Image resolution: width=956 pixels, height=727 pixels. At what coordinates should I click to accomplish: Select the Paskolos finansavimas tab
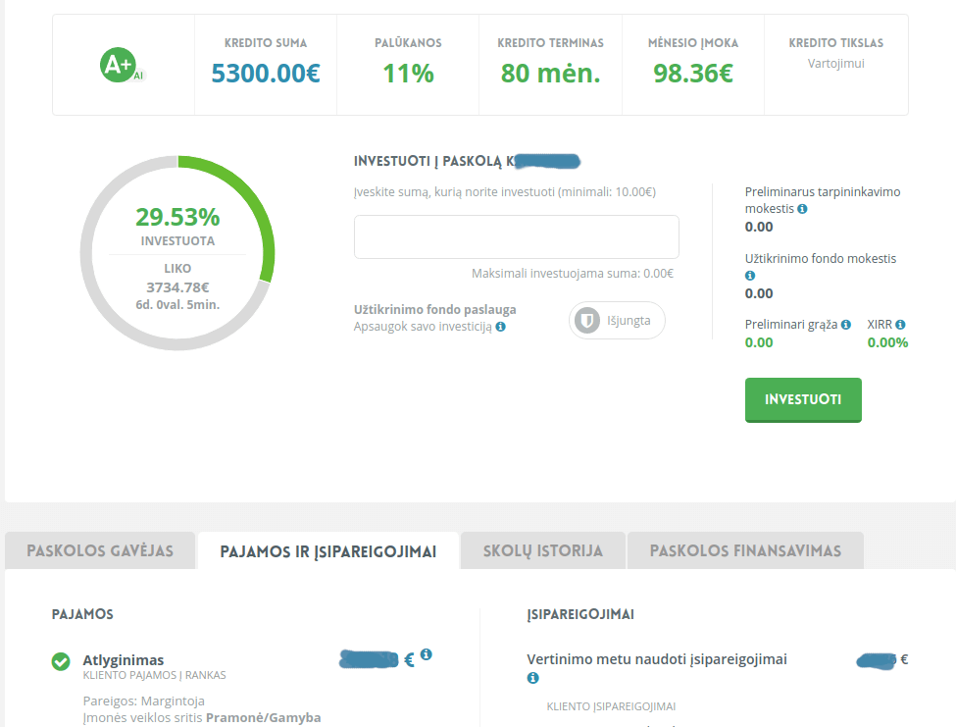click(x=744, y=550)
